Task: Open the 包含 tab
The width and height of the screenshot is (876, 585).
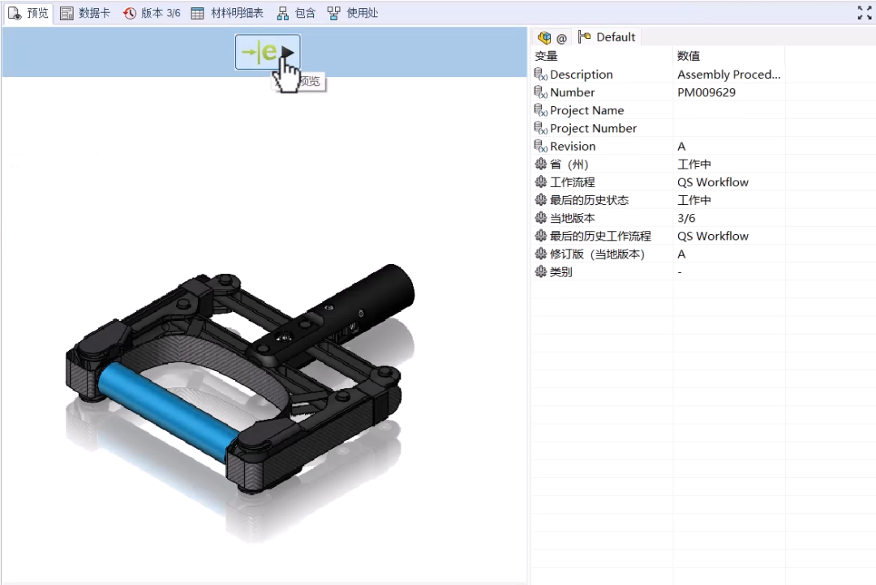Action: [x=296, y=13]
